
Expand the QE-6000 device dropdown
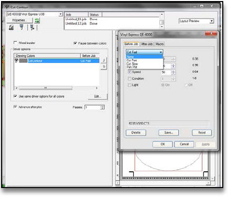35,14
